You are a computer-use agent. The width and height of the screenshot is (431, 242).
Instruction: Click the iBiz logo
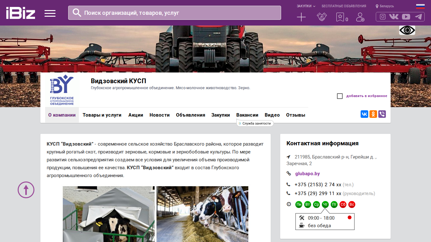coord(21,13)
